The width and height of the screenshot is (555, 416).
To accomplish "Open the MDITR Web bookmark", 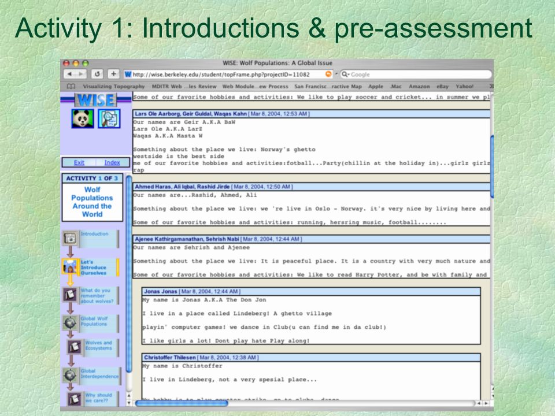I will point(184,86).
